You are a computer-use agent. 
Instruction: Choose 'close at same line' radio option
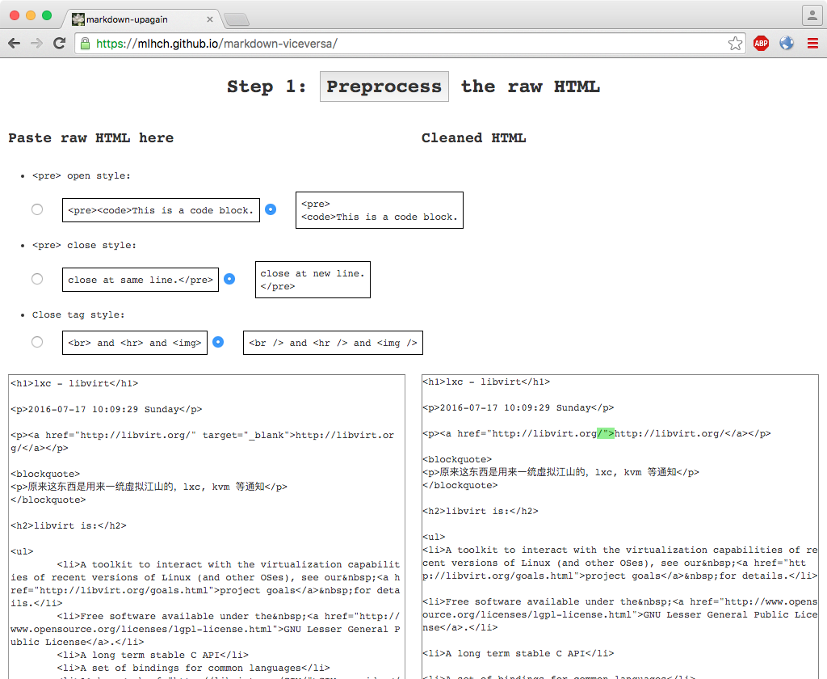pos(37,279)
